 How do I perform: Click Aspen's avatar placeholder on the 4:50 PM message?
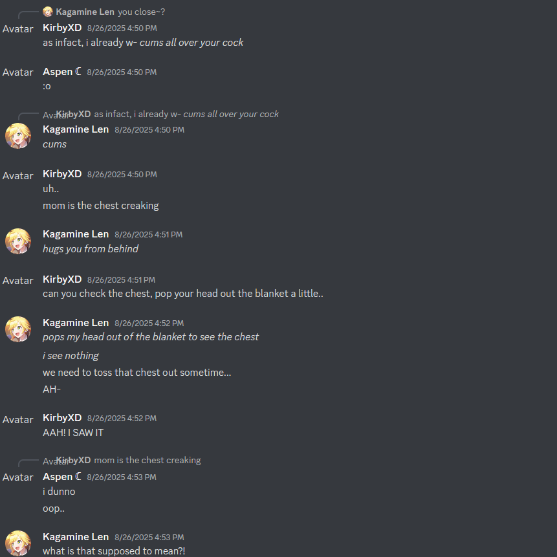[x=17, y=72]
